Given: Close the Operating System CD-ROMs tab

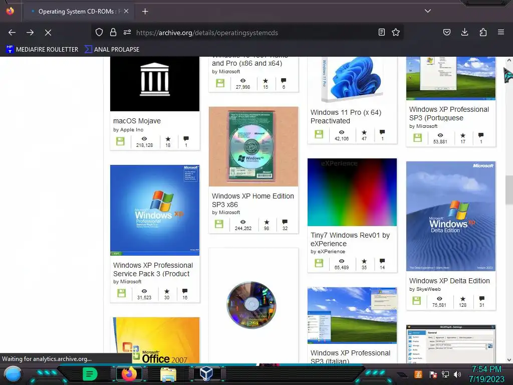Looking at the screenshot, I should pyautogui.click(x=126, y=11).
